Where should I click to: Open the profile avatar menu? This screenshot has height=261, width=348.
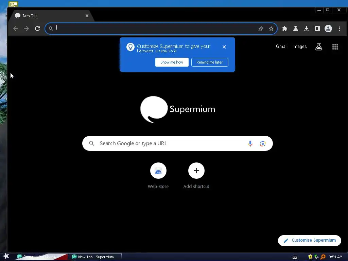tap(328, 29)
